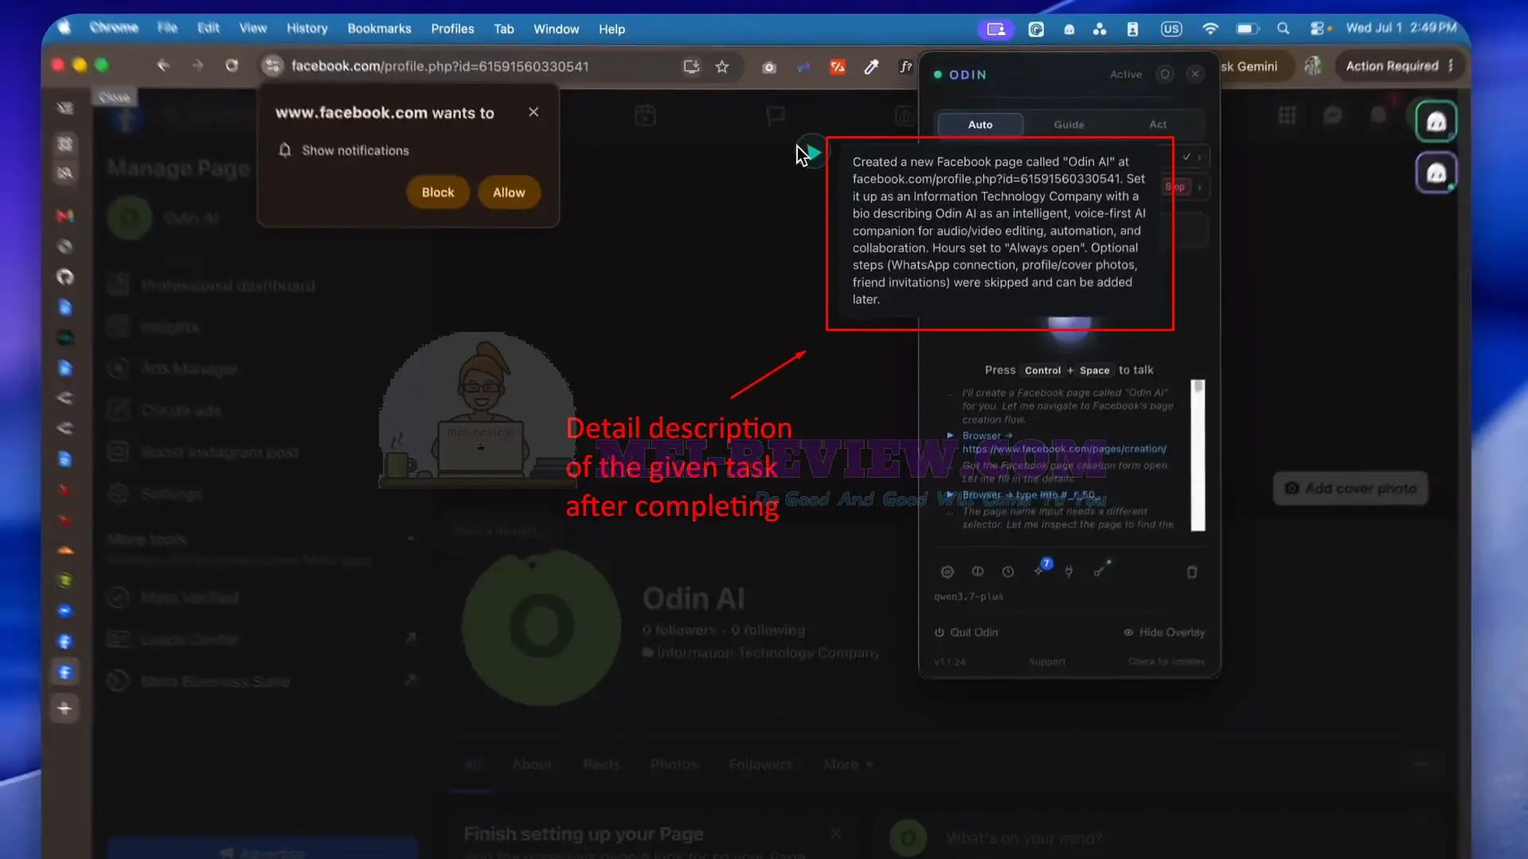Viewport: 1528px width, 859px height.
Task: Click Quit Odin
Action: pos(966,632)
